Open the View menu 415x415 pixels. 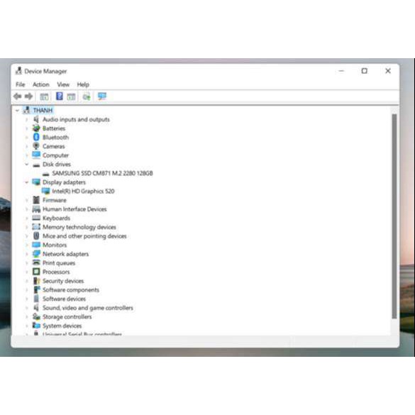tap(63, 84)
